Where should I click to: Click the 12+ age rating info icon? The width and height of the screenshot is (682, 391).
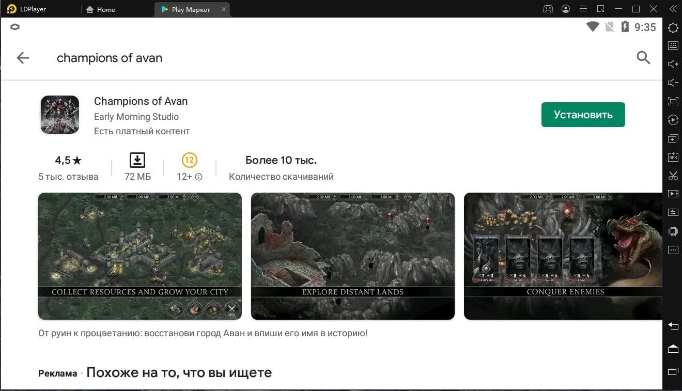199,177
